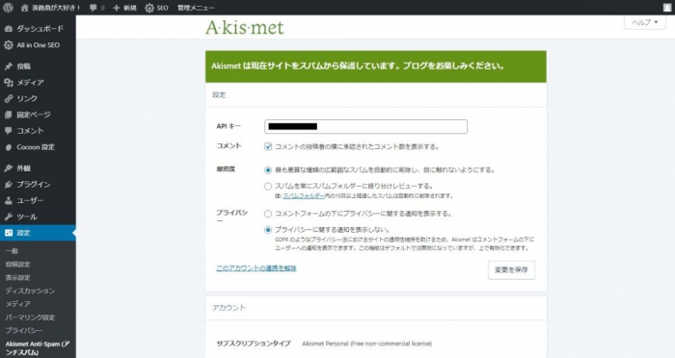Click the 変更を保存 save button

tap(511, 269)
